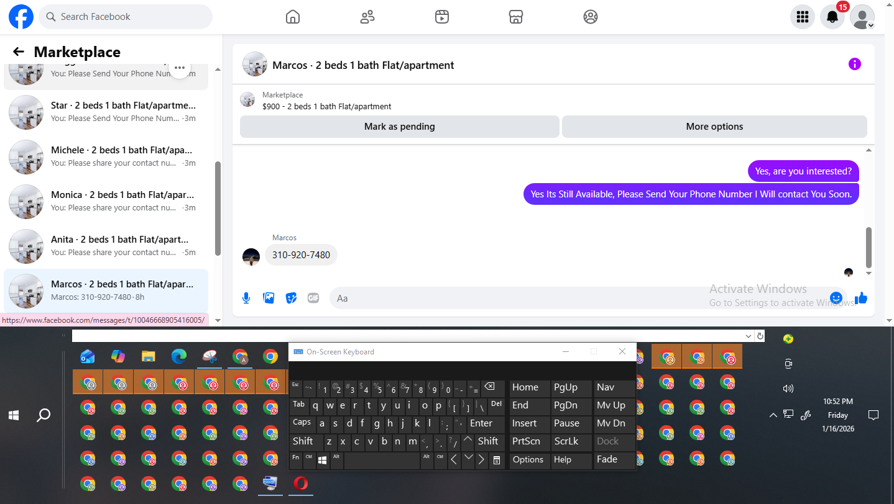This screenshot has height=504, width=894.
Task: Open Outlook from the taskbar
Action: click(x=88, y=356)
